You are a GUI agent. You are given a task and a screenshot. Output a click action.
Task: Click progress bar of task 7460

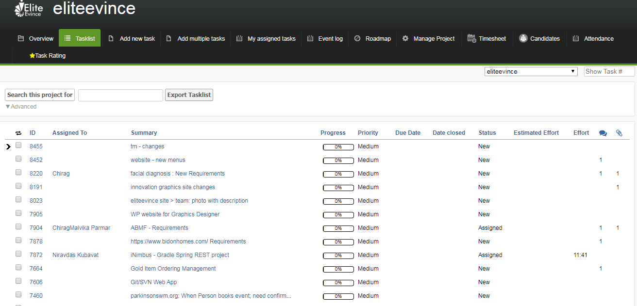pyautogui.click(x=338, y=296)
